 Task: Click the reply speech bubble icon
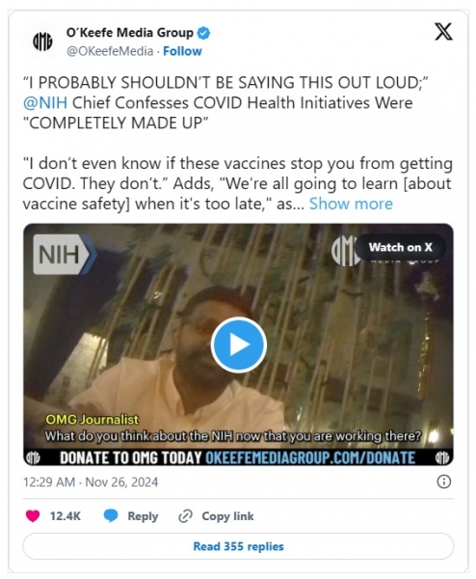111,516
